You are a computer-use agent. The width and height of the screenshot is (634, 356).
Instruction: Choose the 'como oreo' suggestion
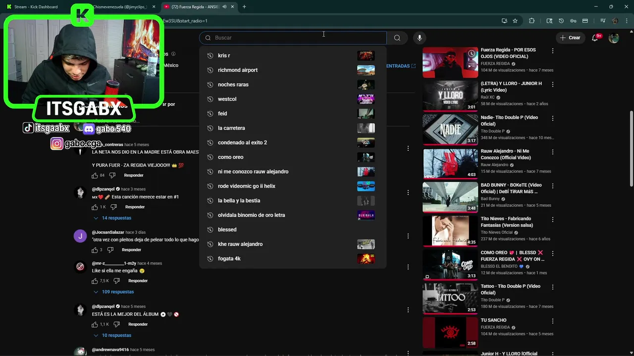[x=293, y=157]
